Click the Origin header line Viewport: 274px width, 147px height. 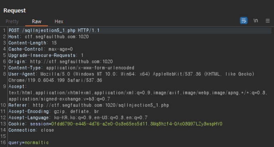[x=61, y=62]
